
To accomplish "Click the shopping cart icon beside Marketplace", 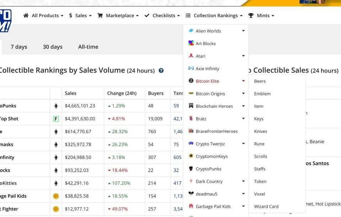I will [x=100, y=15].
